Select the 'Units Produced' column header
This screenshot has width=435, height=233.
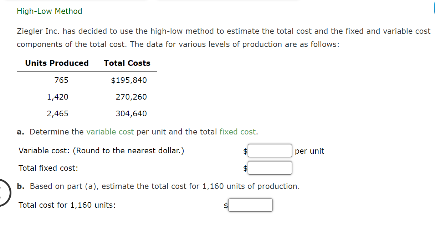point(57,63)
